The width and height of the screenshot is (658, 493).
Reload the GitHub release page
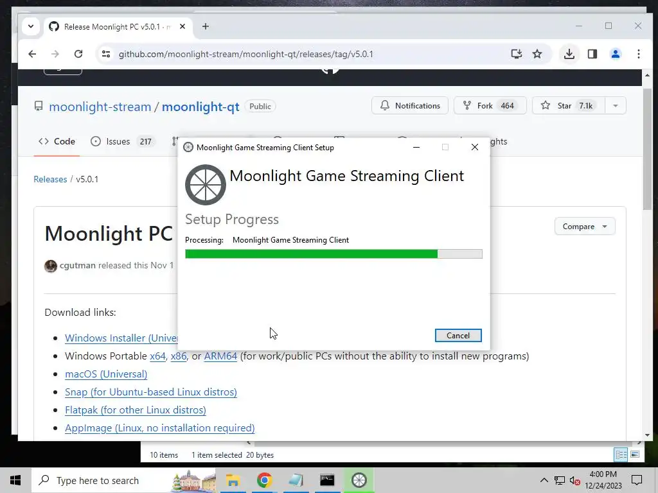tap(78, 54)
